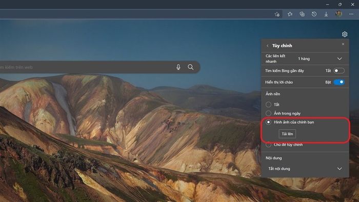
Task: Open the page settings gear icon
Action: point(345,34)
